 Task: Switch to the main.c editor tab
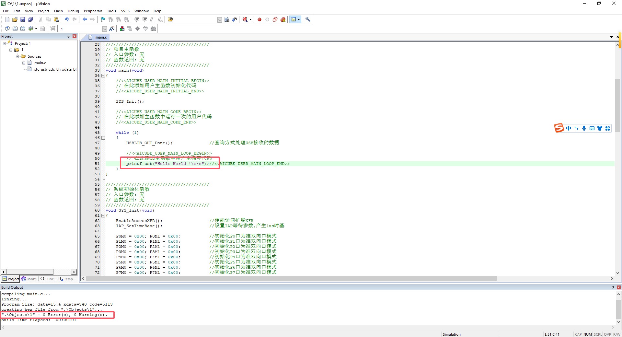coord(98,37)
